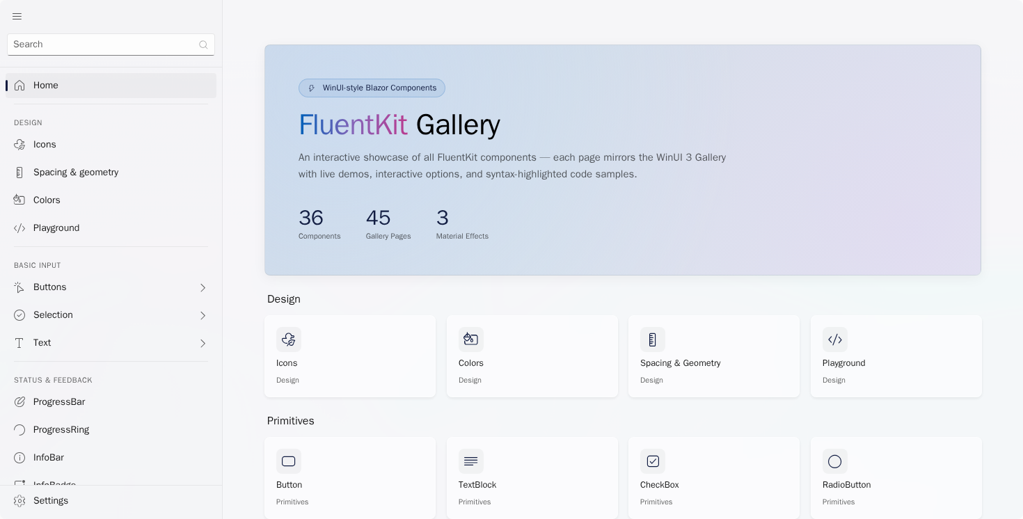
Task: Click the ProgressBar sidebar icon
Action: pos(19,402)
